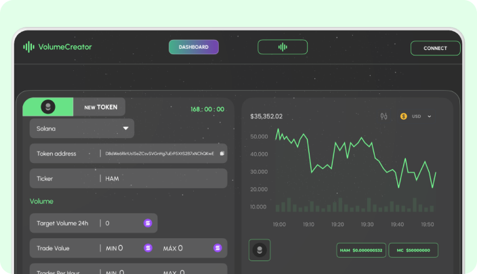Focus the Target Volume 24h value field
Viewport: 477px width, 274px height.
[122, 223]
